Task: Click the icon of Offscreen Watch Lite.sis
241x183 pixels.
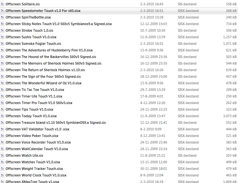Action: [2, 156]
